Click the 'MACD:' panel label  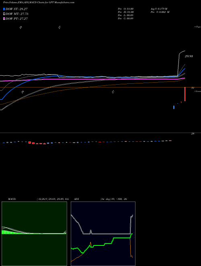tap(12, 199)
